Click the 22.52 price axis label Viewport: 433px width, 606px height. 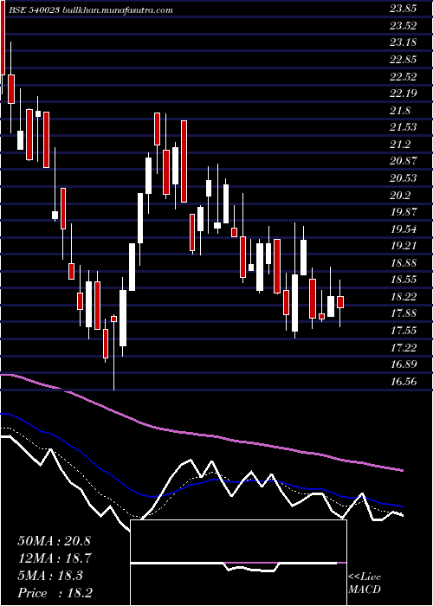click(x=404, y=77)
